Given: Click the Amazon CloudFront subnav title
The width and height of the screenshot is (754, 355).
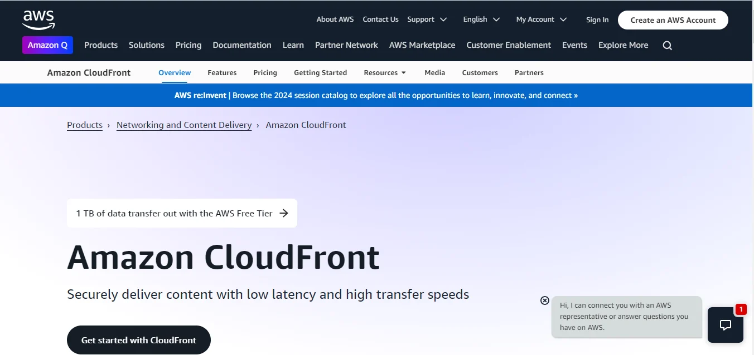Looking at the screenshot, I should click(89, 72).
